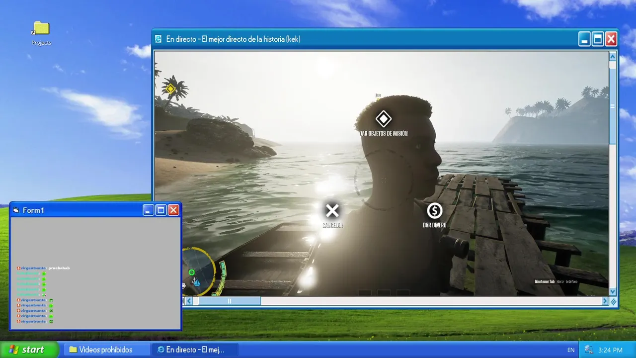Maximize the En directo window
Image resolution: width=636 pixels, height=358 pixels.
coord(598,39)
